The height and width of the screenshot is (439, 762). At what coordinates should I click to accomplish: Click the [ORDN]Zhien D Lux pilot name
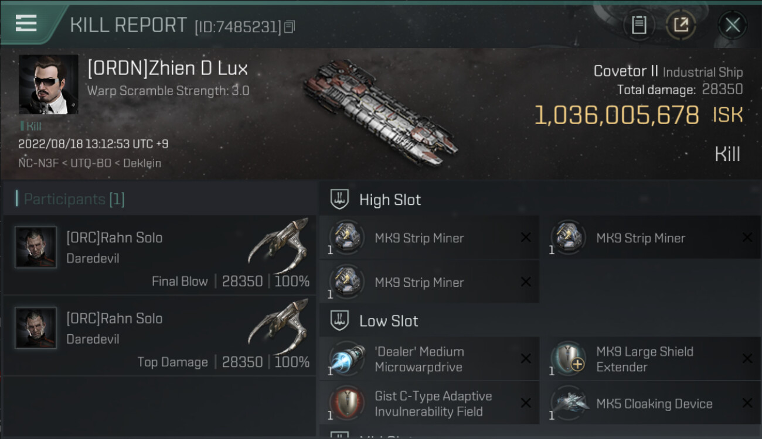point(168,68)
